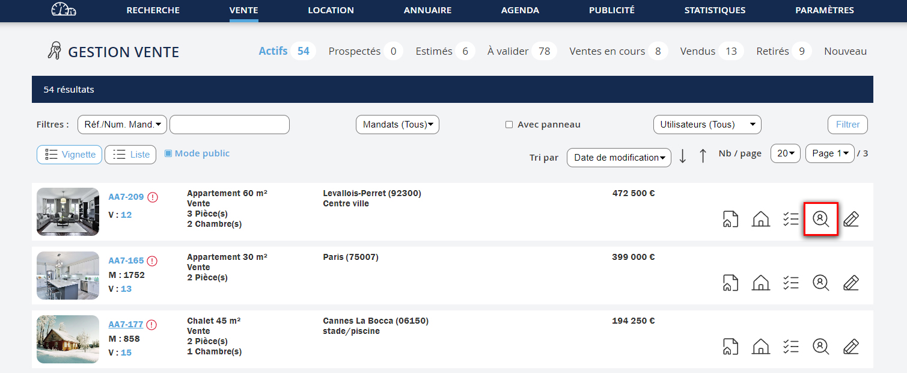Viewport: 907px width, 373px height.
Task: Open the document icon for AA7-177
Action: tap(730, 347)
